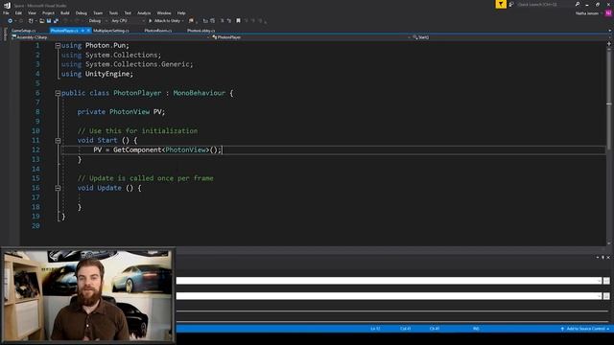614x345 pixels.
Task: Open the Debug menu
Action: pos(81,12)
